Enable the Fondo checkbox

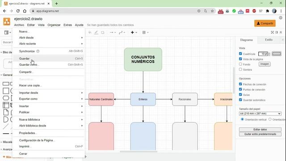click(x=240, y=64)
